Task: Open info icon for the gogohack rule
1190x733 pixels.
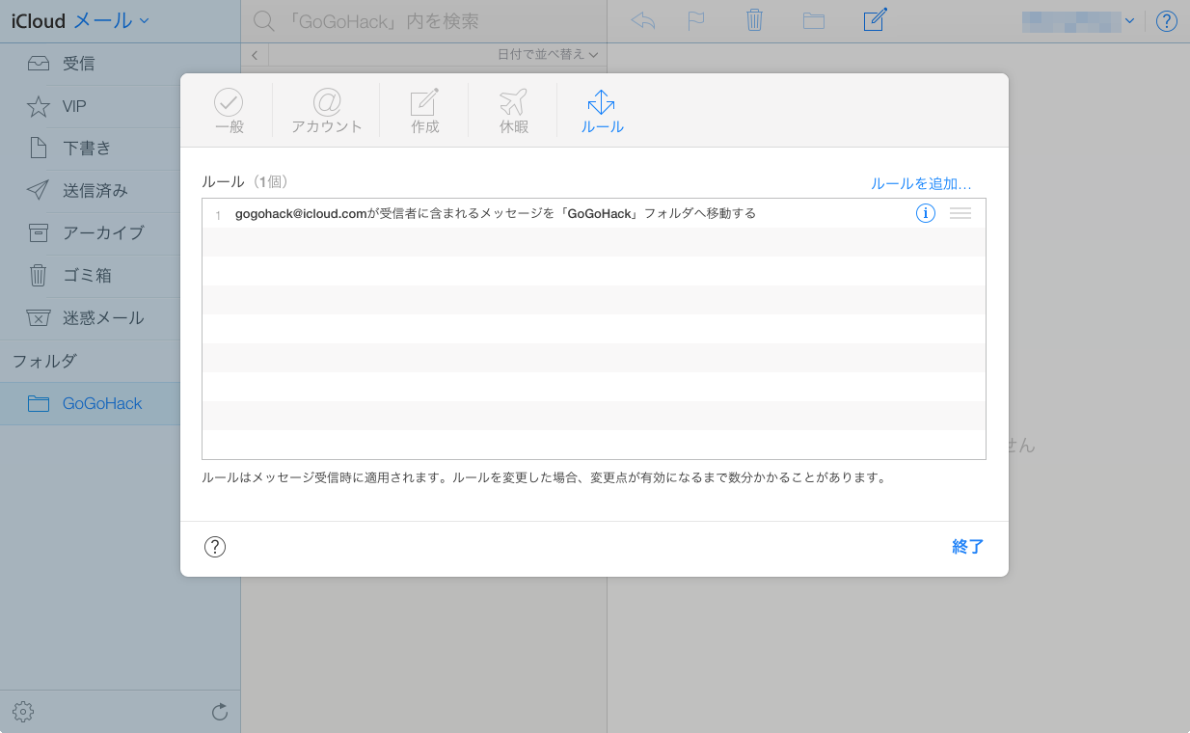Action: tap(926, 213)
